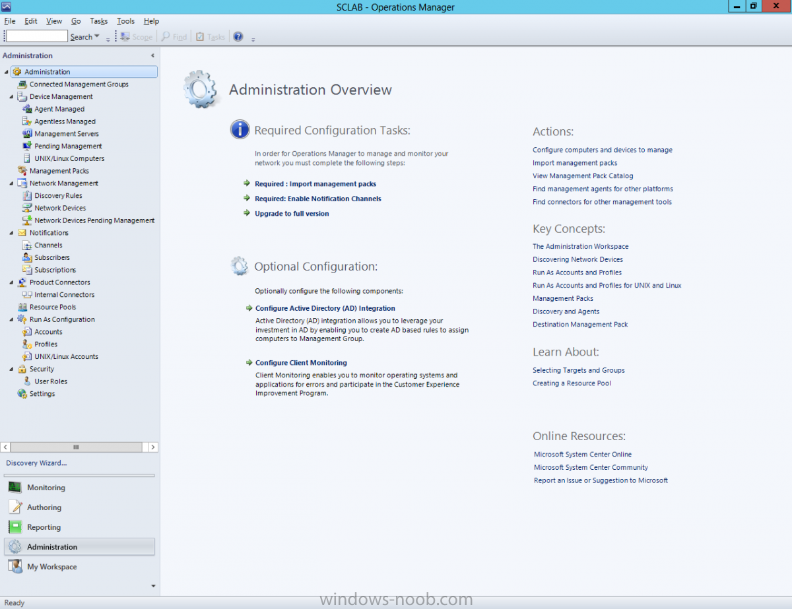Click Discovering Network Devices link
792x609 pixels.
pyautogui.click(x=577, y=260)
